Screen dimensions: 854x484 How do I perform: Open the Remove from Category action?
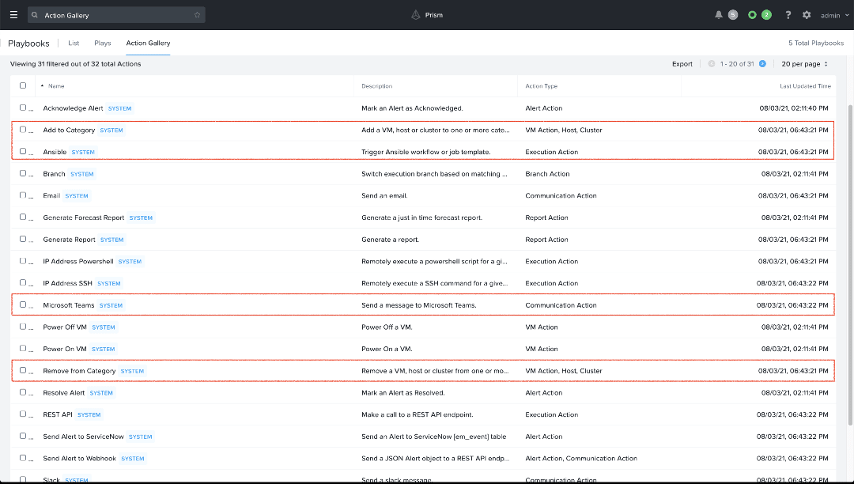tap(80, 371)
